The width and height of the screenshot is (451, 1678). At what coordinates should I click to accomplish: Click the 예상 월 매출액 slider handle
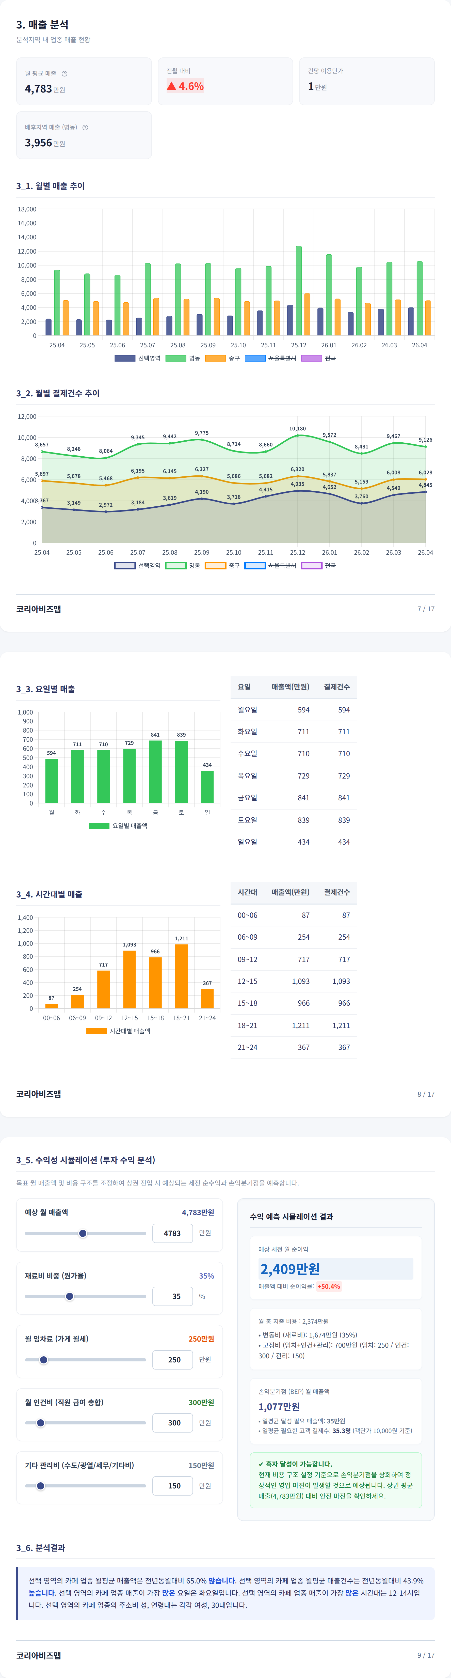click(83, 1233)
